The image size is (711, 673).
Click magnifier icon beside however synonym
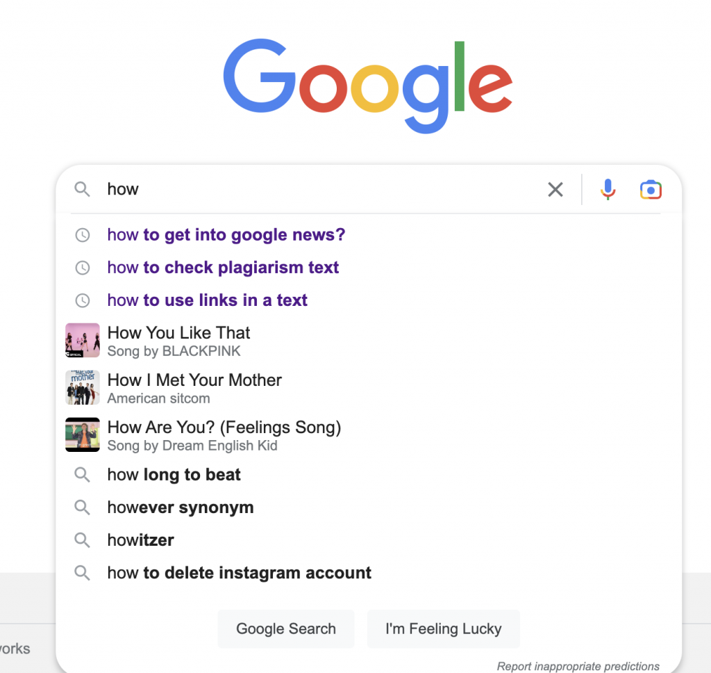coord(82,508)
